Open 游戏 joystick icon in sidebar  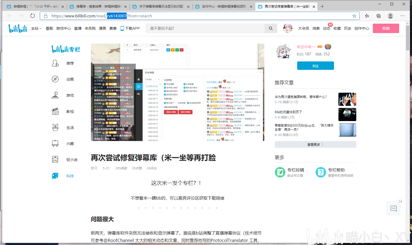point(55,95)
